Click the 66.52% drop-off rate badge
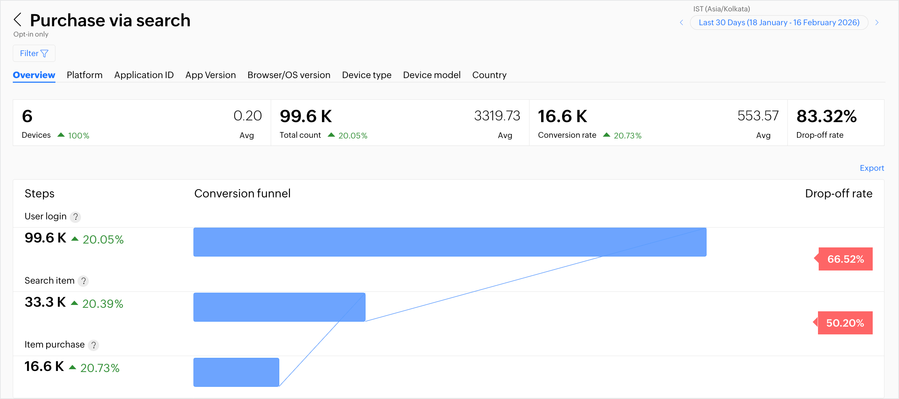The width and height of the screenshot is (899, 399). [x=845, y=259]
